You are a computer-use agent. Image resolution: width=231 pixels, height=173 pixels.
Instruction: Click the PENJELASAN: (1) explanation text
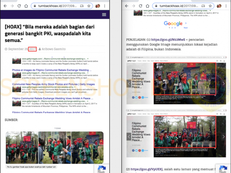coord(172,45)
